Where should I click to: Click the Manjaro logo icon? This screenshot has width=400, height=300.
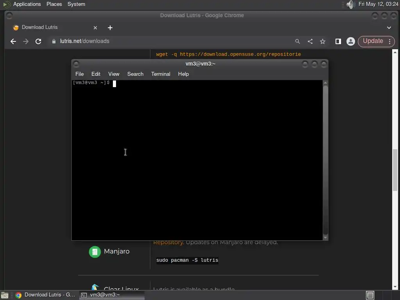click(x=95, y=252)
